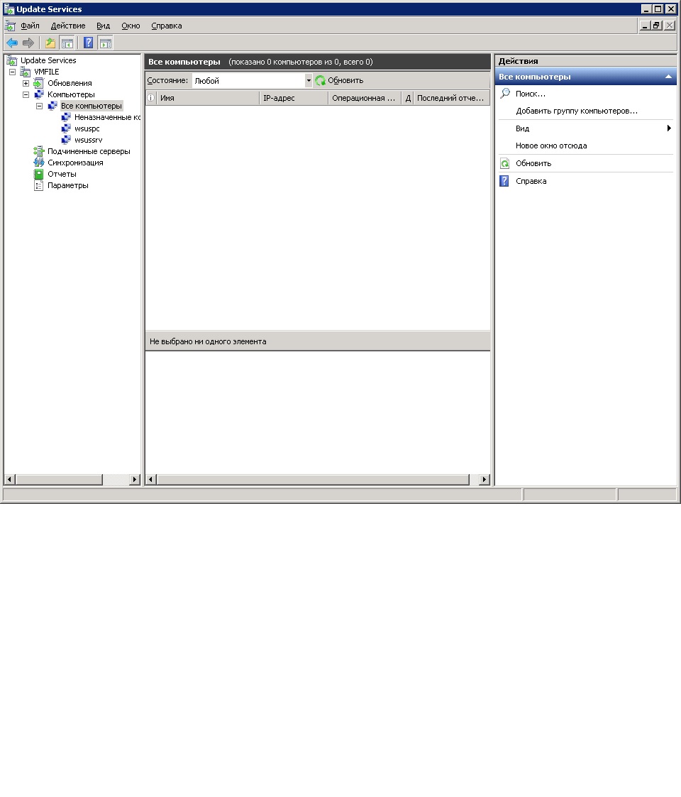The image size is (681, 797).
Task: Select the wsussrv computer group
Action: (89, 140)
